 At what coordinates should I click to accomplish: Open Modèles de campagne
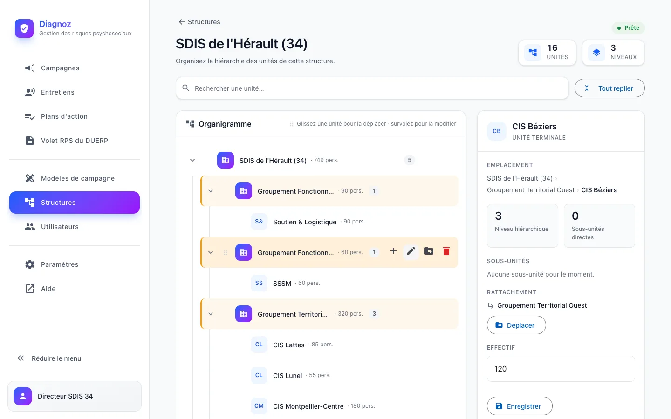click(x=75, y=178)
